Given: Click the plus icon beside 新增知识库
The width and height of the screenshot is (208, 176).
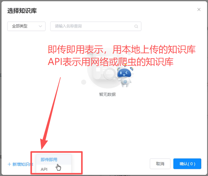Looking at the screenshot, I should click(x=9, y=164).
